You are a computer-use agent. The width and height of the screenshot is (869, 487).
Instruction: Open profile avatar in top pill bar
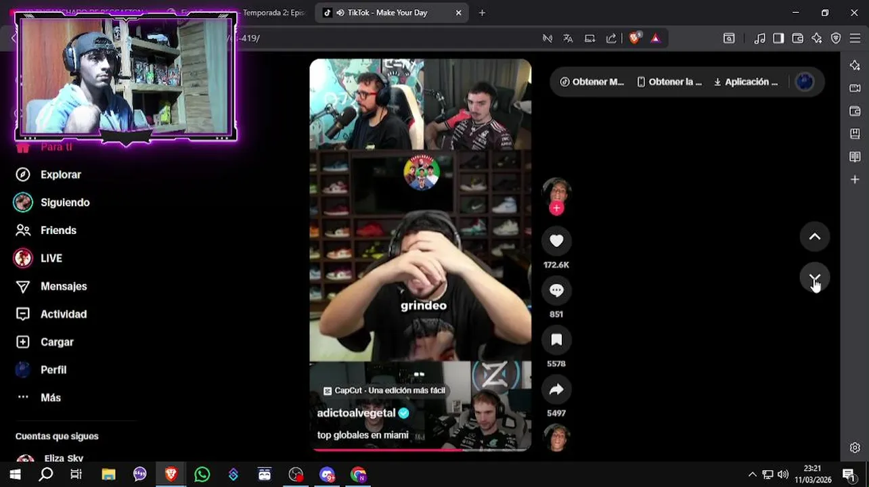(804, 82)
